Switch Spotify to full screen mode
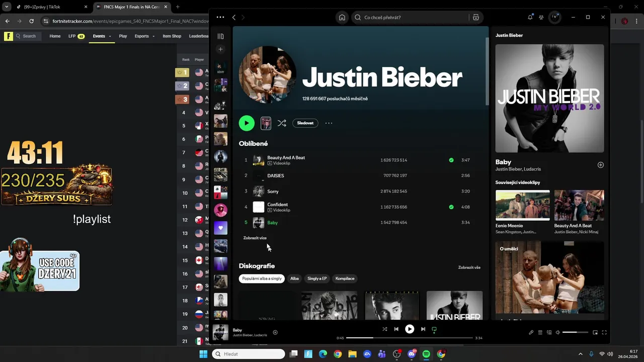This screenshot has width=644, height=362. pyautogui.click(x=604, y=332)
